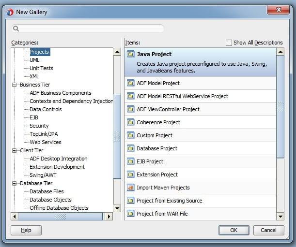Select the Unit Tests category
Screen dimensions: 296x247
point(41,68)
